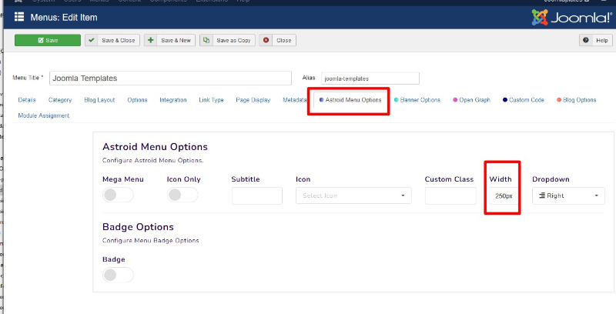Image resolution: width=616 pixels, height=314 pixels.
Task: Click the menu list icon beside Menus: Edit Item
Action: point(19,17)
